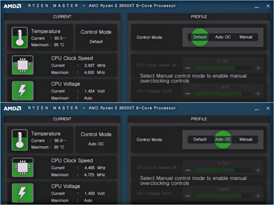The height and width of the screenshot is (205, 274).
Task: Click the CPU Voltage slider in the Auto OC-mode window
Action: [x=223, y=196]
